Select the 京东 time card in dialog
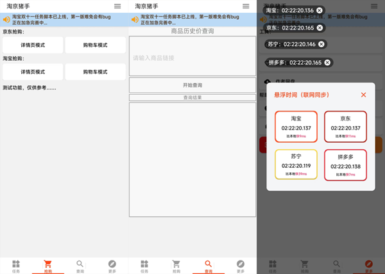Viewport: 385px width, 274px height. pyautogui.click(x=345, y=127)
